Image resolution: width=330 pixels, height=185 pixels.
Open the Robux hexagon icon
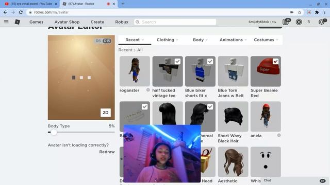pos(299,22)
